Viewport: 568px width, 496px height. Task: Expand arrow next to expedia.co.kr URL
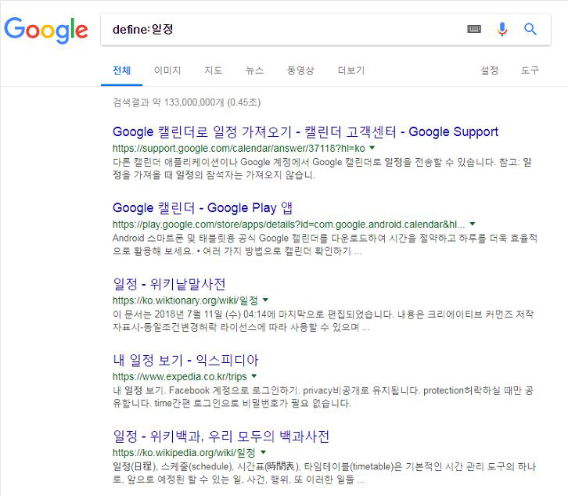point(254,376)
